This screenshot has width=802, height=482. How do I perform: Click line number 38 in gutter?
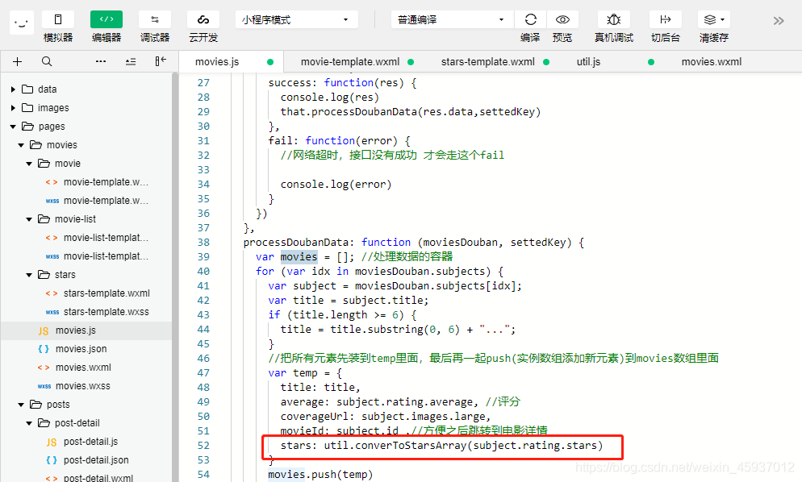[203, 243]
